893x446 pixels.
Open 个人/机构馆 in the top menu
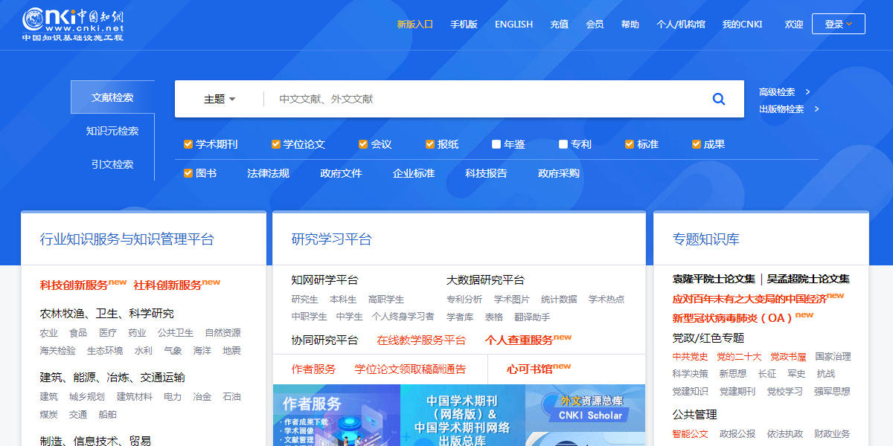681,24
